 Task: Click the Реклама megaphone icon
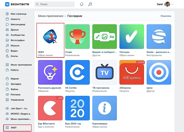point(7,94)
